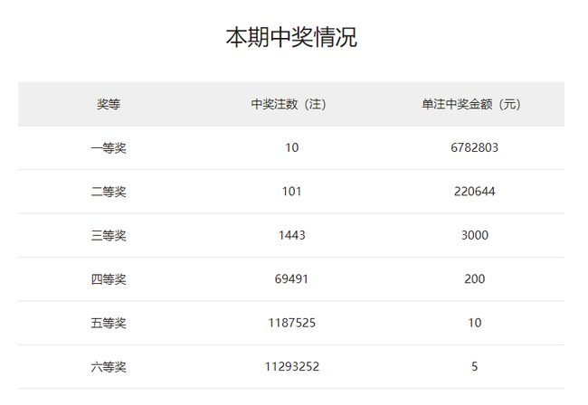
Task: Select the 三等奖 row label
Action: 109,235
